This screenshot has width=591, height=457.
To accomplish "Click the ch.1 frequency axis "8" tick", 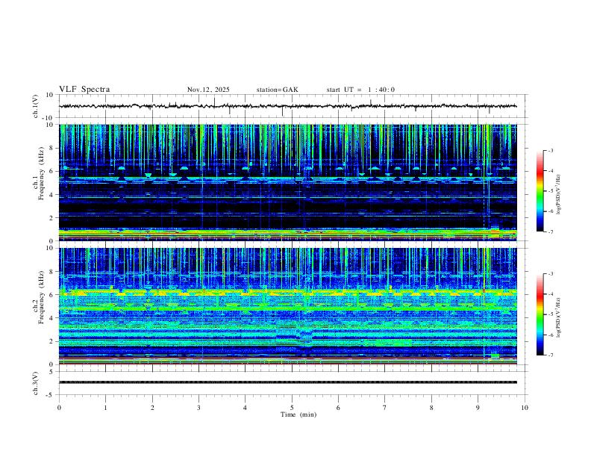I will click(51, 148).
